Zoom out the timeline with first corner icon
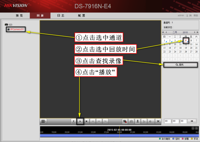Image resolution: width=200 pixels, height=142 pixels. point(193,128)
